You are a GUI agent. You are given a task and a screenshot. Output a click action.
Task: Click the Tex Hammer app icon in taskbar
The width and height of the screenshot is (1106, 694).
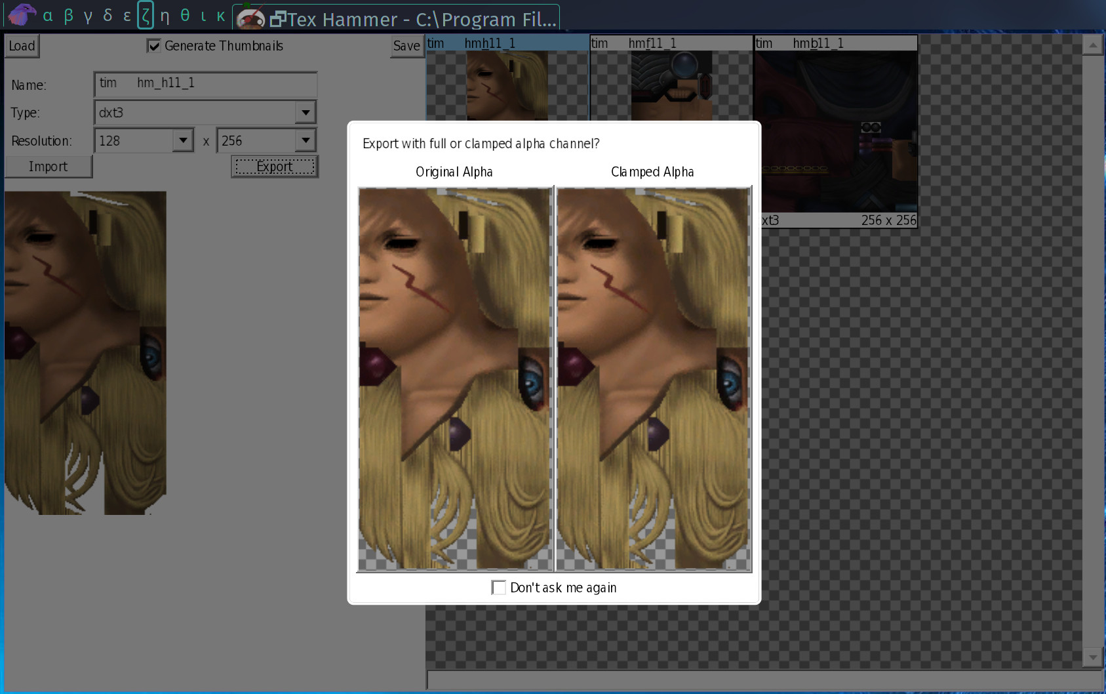click(250, 18)
